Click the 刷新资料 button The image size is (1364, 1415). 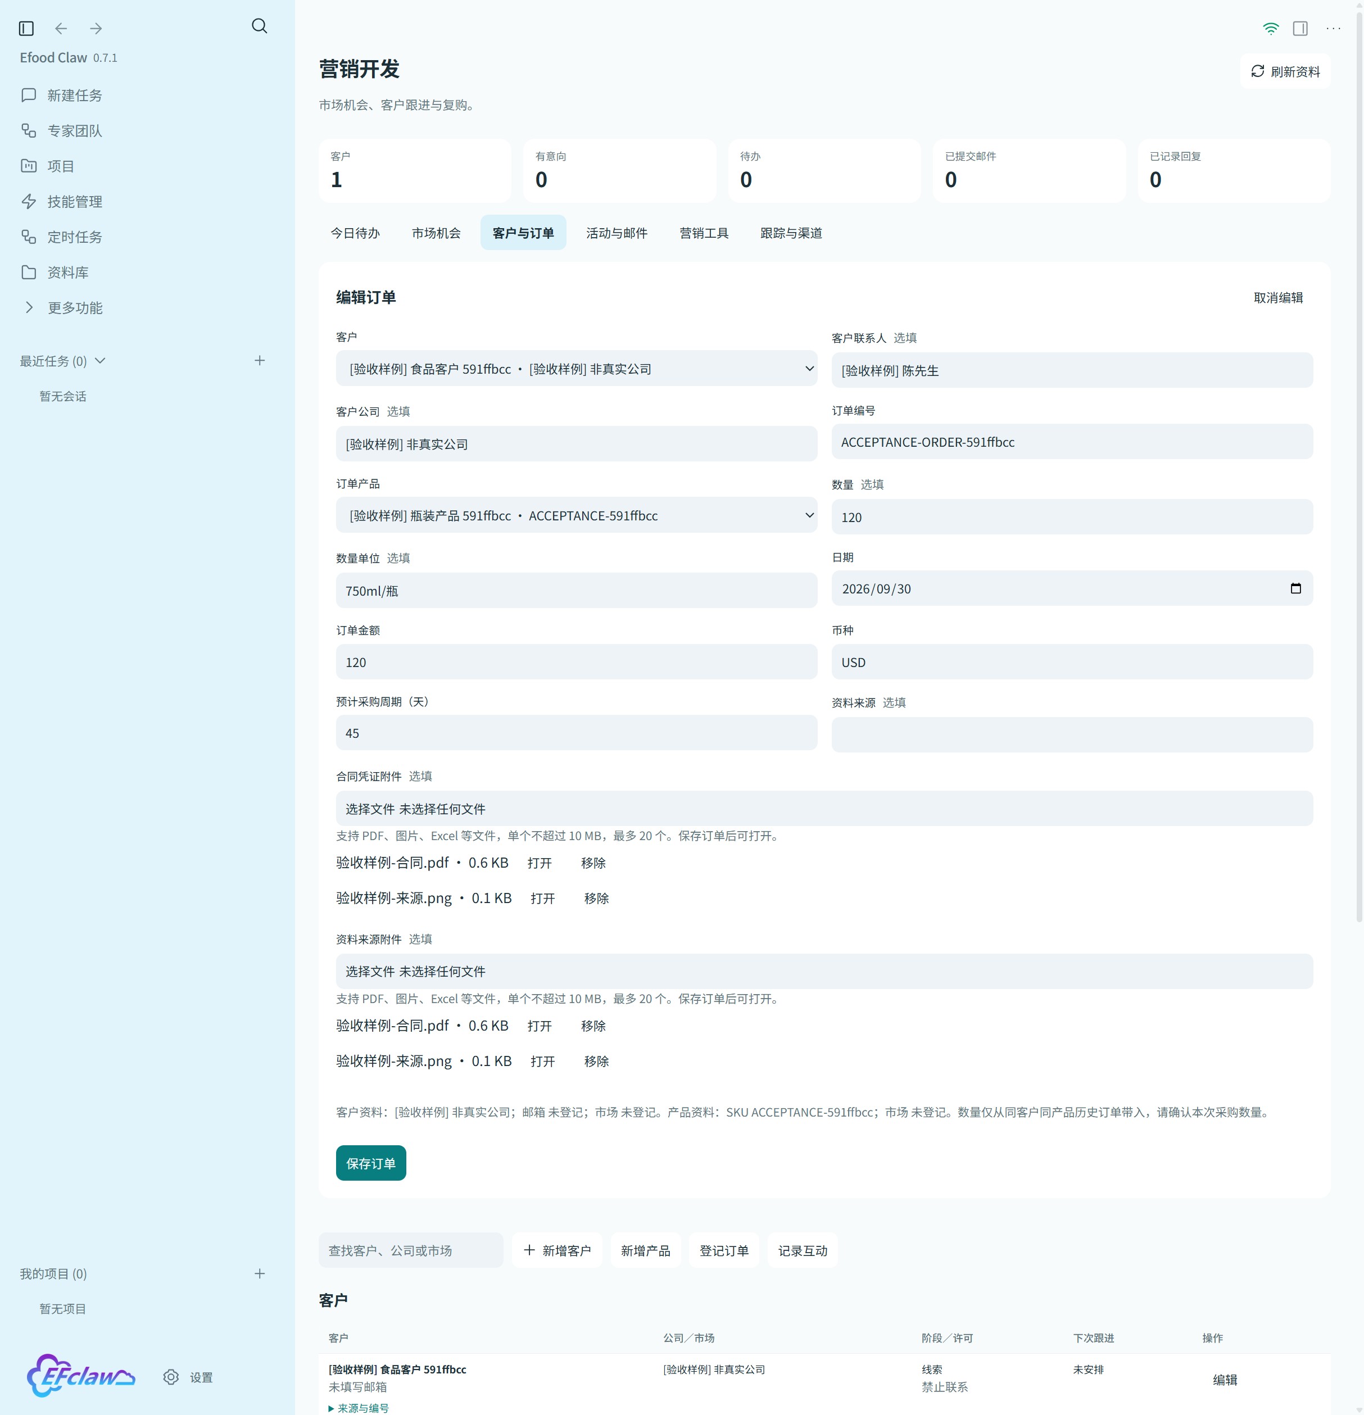click(x=1285, y=71)
